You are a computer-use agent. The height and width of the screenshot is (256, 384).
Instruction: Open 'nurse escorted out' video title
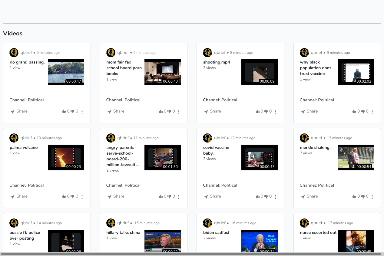(318, 232)
